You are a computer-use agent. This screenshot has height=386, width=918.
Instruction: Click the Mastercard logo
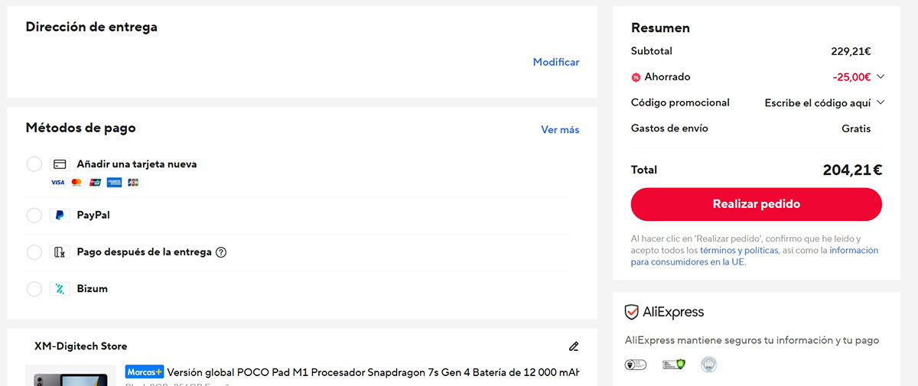[x=76, y=183]
